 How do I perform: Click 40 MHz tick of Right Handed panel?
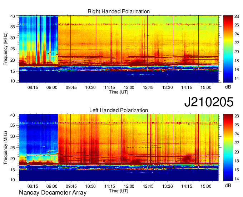[13, 16]
